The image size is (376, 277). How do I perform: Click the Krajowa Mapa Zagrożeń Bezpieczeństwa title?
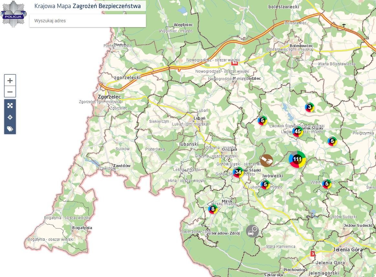pos(87,6)
